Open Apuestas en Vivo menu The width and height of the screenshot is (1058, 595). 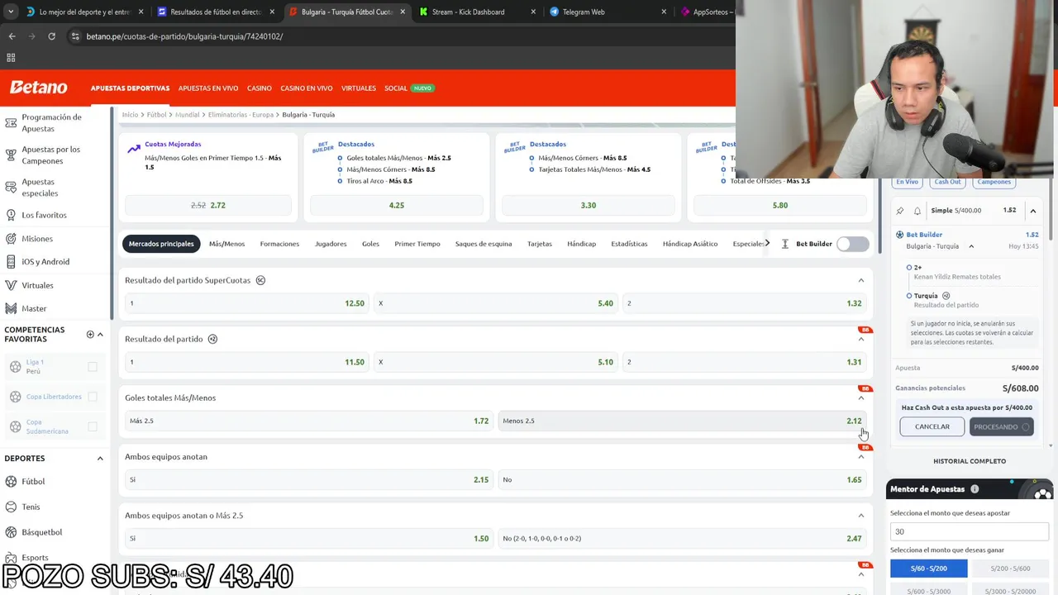click(208, 88)
